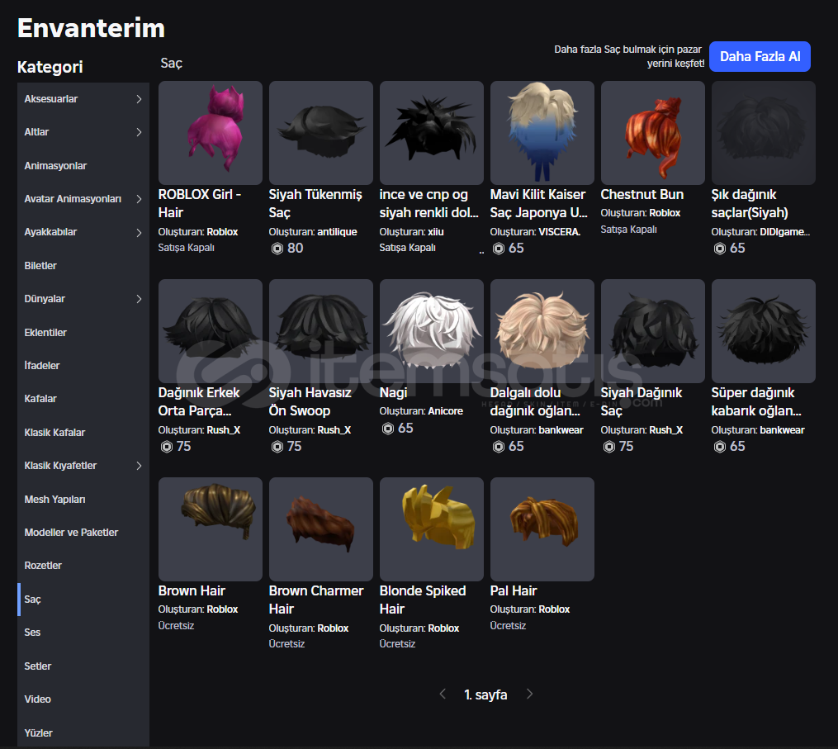The height and width of the screenshot is (749, 838).
Task: Open the Brown Charmer Hair thumbnail
Action: tap(320, 529)
